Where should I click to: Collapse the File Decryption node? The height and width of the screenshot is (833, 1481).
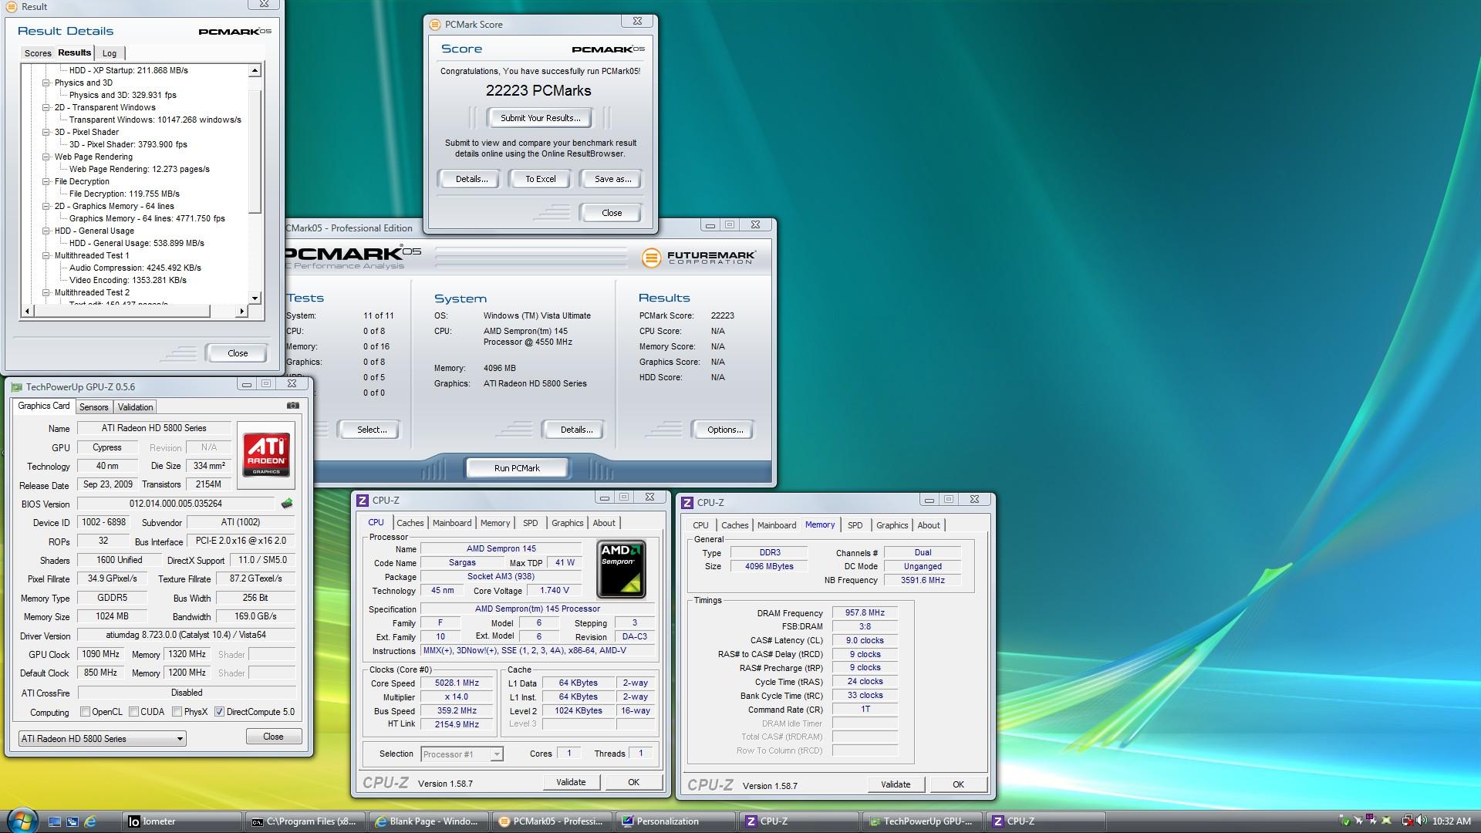click(x=46, y=182)
